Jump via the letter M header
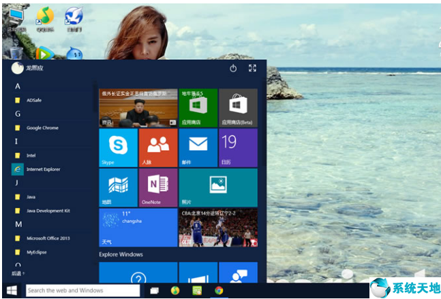441x299 pixels. click(18, 224)
